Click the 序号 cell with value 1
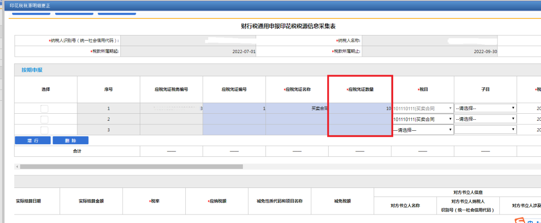 (x=109, y=108)
